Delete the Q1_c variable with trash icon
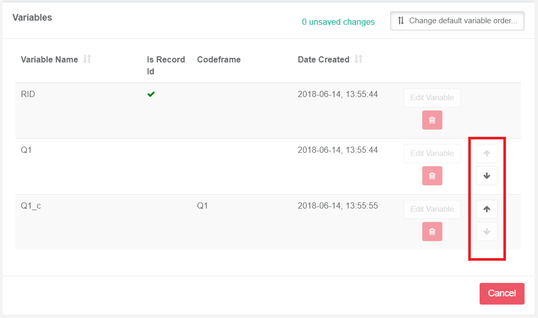 coord(432,232)
